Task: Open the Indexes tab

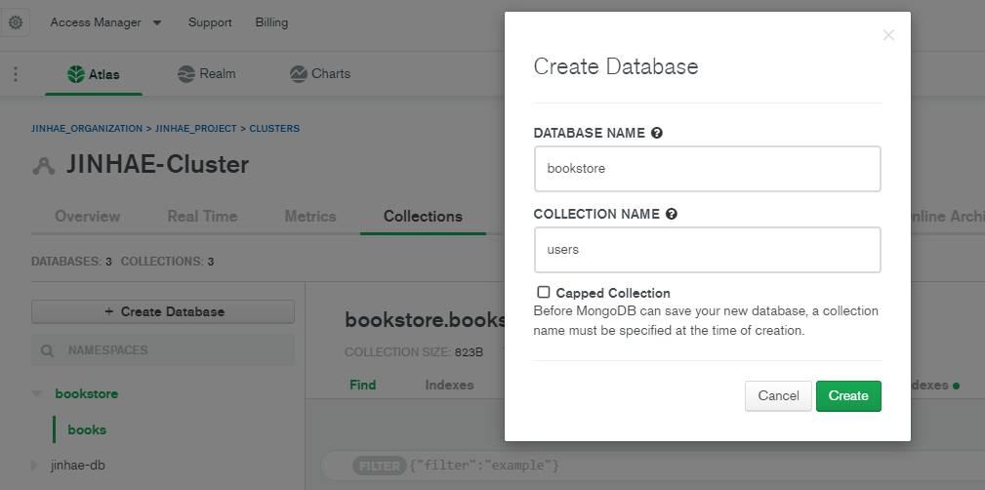Action: click(x=449, y=386)
